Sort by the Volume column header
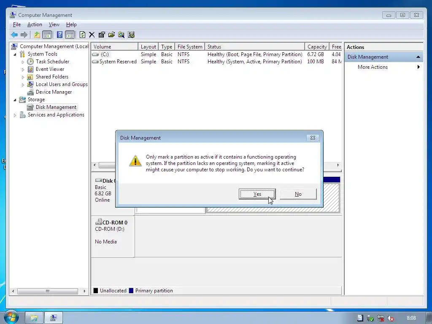432x324 pixels. coord(114,46)
